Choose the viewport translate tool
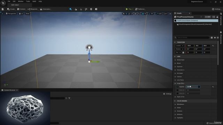 tap(126, 14)
